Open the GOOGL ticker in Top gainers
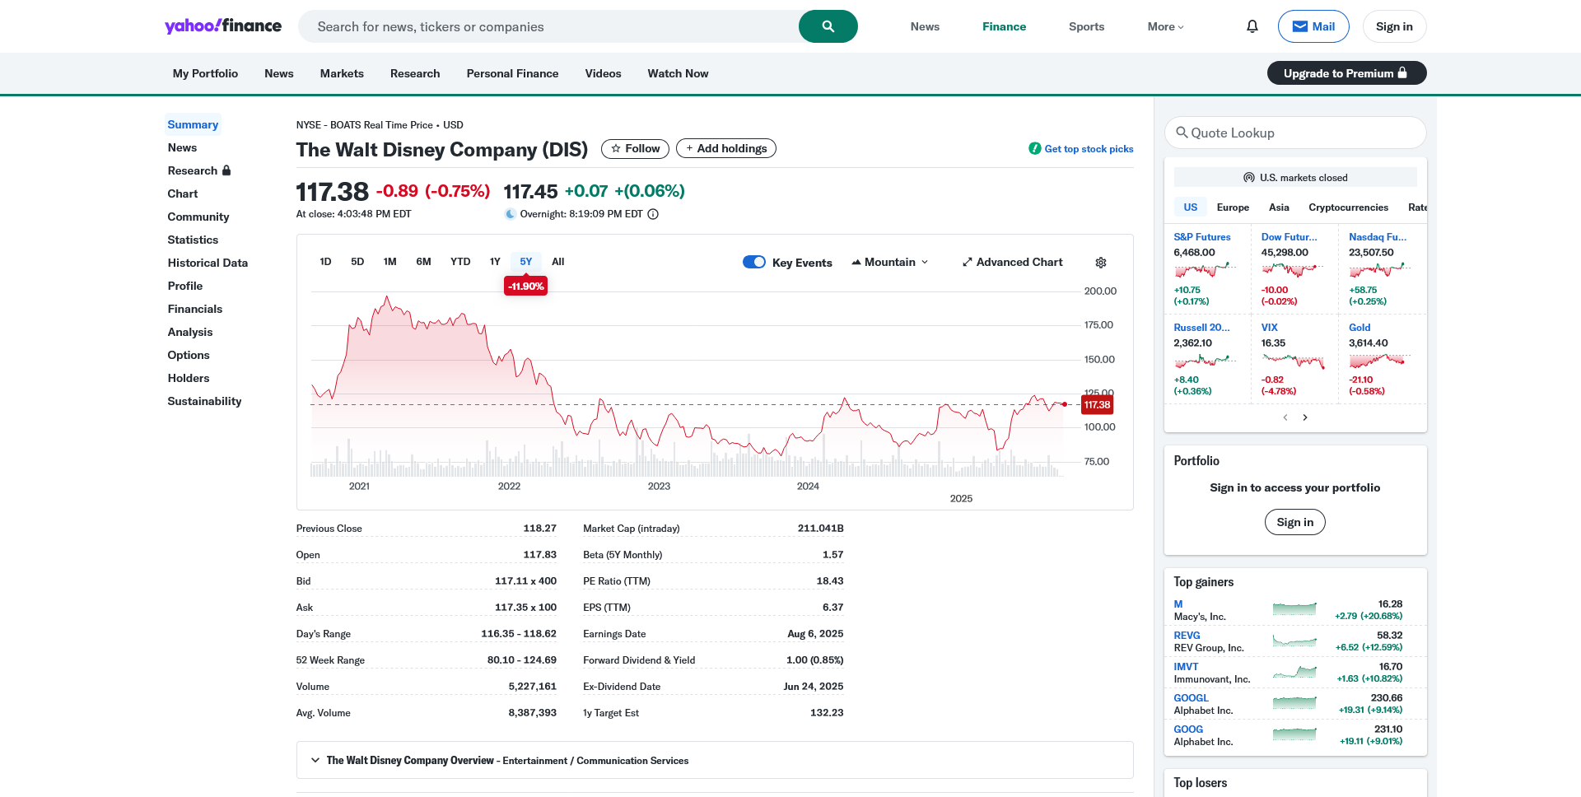 point(1191,697)
